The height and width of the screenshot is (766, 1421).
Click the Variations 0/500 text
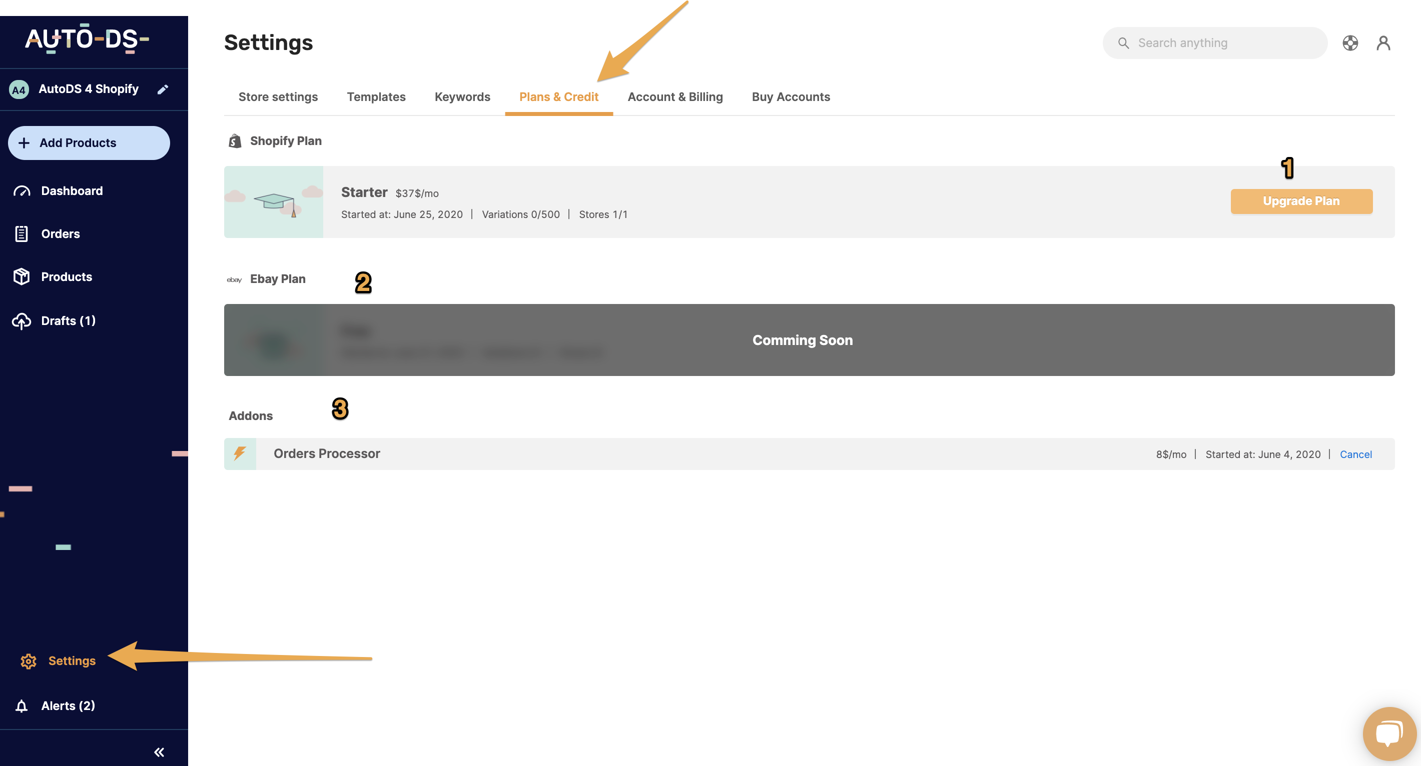point(521,214)
